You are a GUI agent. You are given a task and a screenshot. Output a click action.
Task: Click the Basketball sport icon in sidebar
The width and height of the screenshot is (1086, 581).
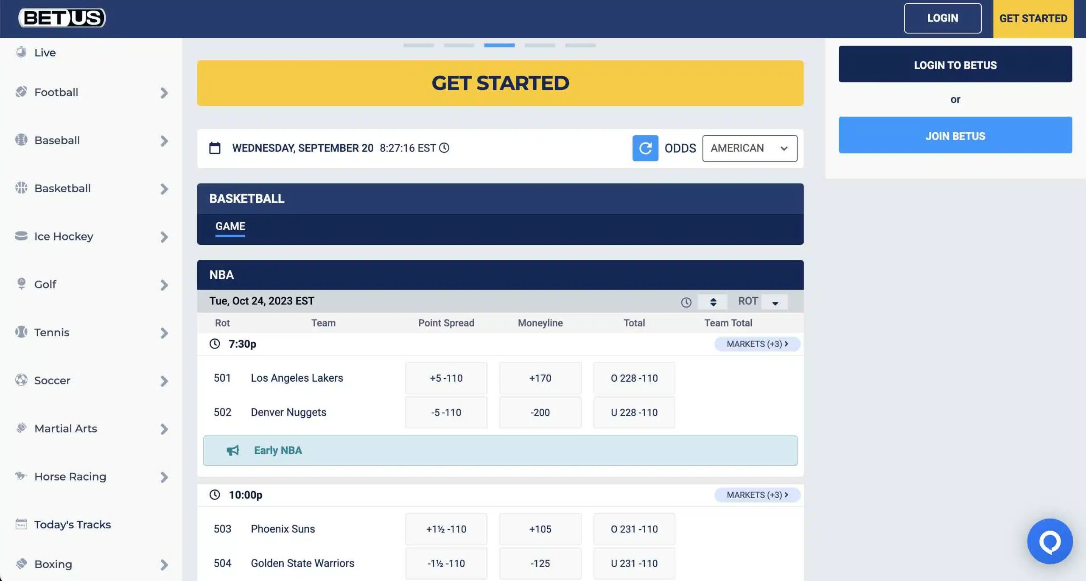22,187
